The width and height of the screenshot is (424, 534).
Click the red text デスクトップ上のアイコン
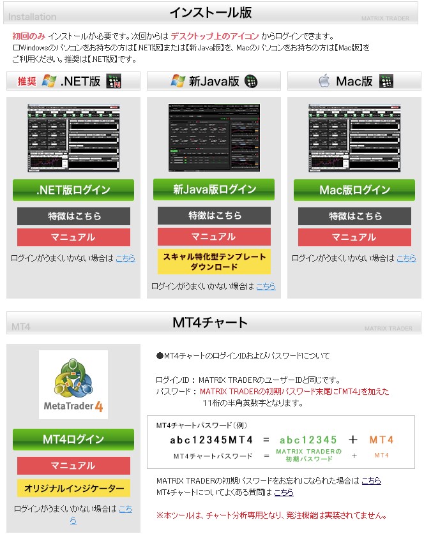215,36
